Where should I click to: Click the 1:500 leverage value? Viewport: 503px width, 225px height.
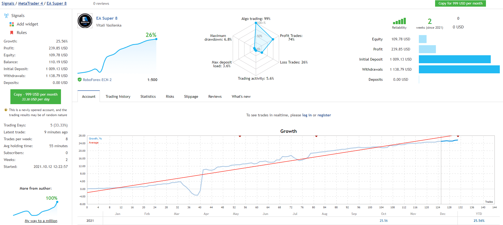pos(152,80)
